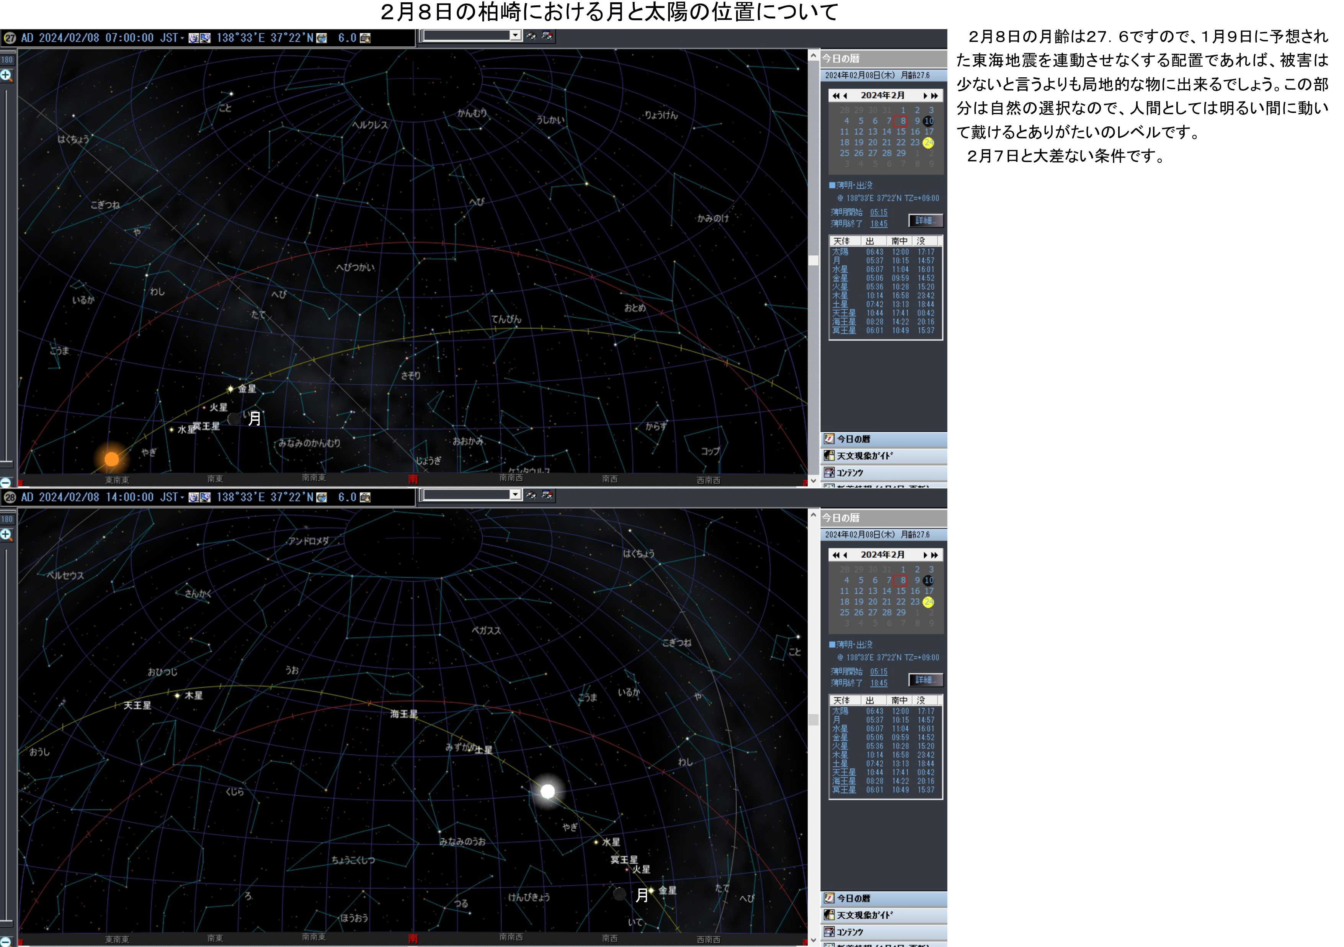
Task: Open globe location icon in lower chart toolbar
Action: 322,498
